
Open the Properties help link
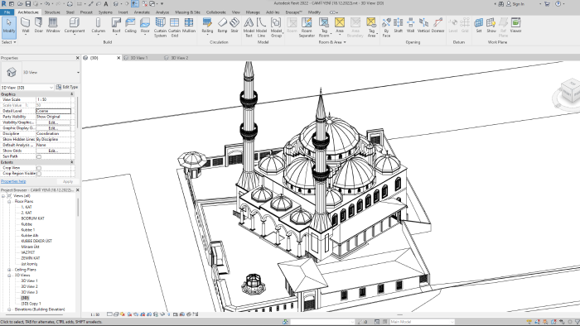[13, 181]
